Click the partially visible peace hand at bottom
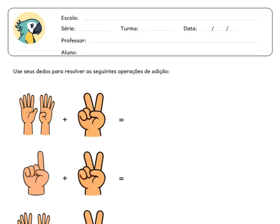Viewport: 280px width, 224px height. pos(93,217)
